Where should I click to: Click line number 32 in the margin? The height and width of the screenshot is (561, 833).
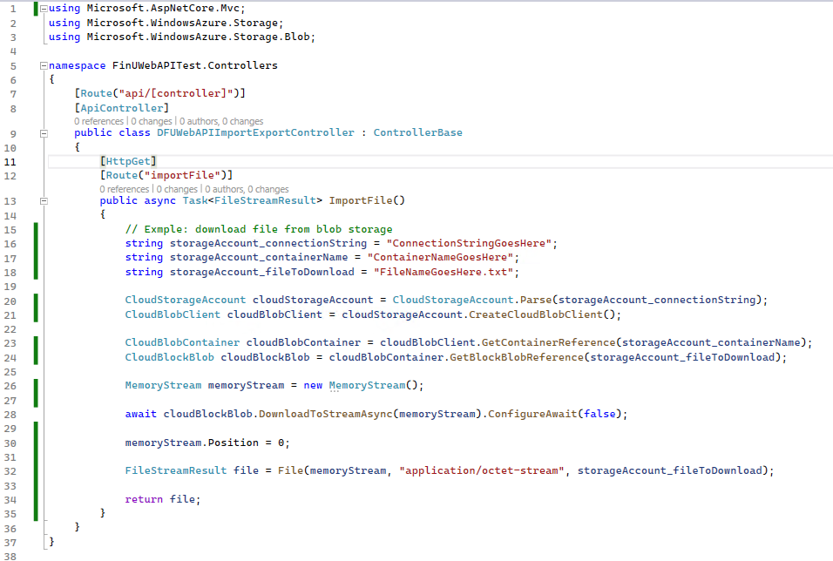tap(10, 470)
